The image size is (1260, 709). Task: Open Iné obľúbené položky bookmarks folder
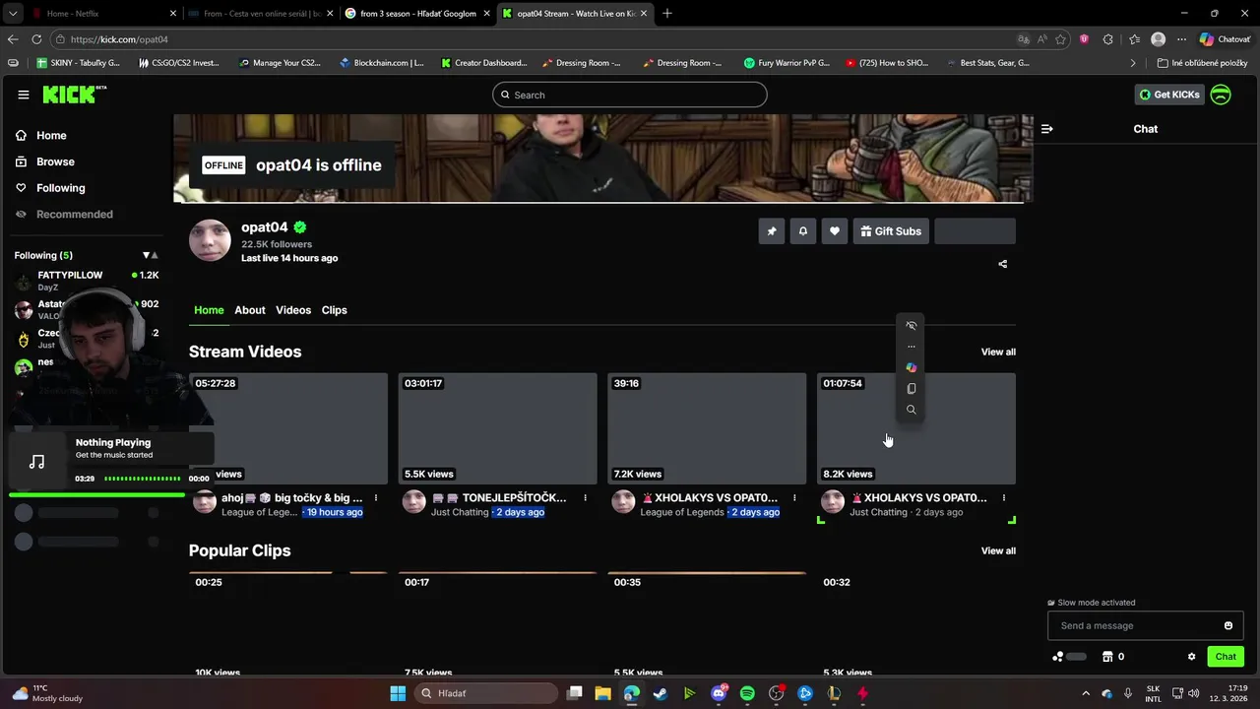(x=1202, y=63)
